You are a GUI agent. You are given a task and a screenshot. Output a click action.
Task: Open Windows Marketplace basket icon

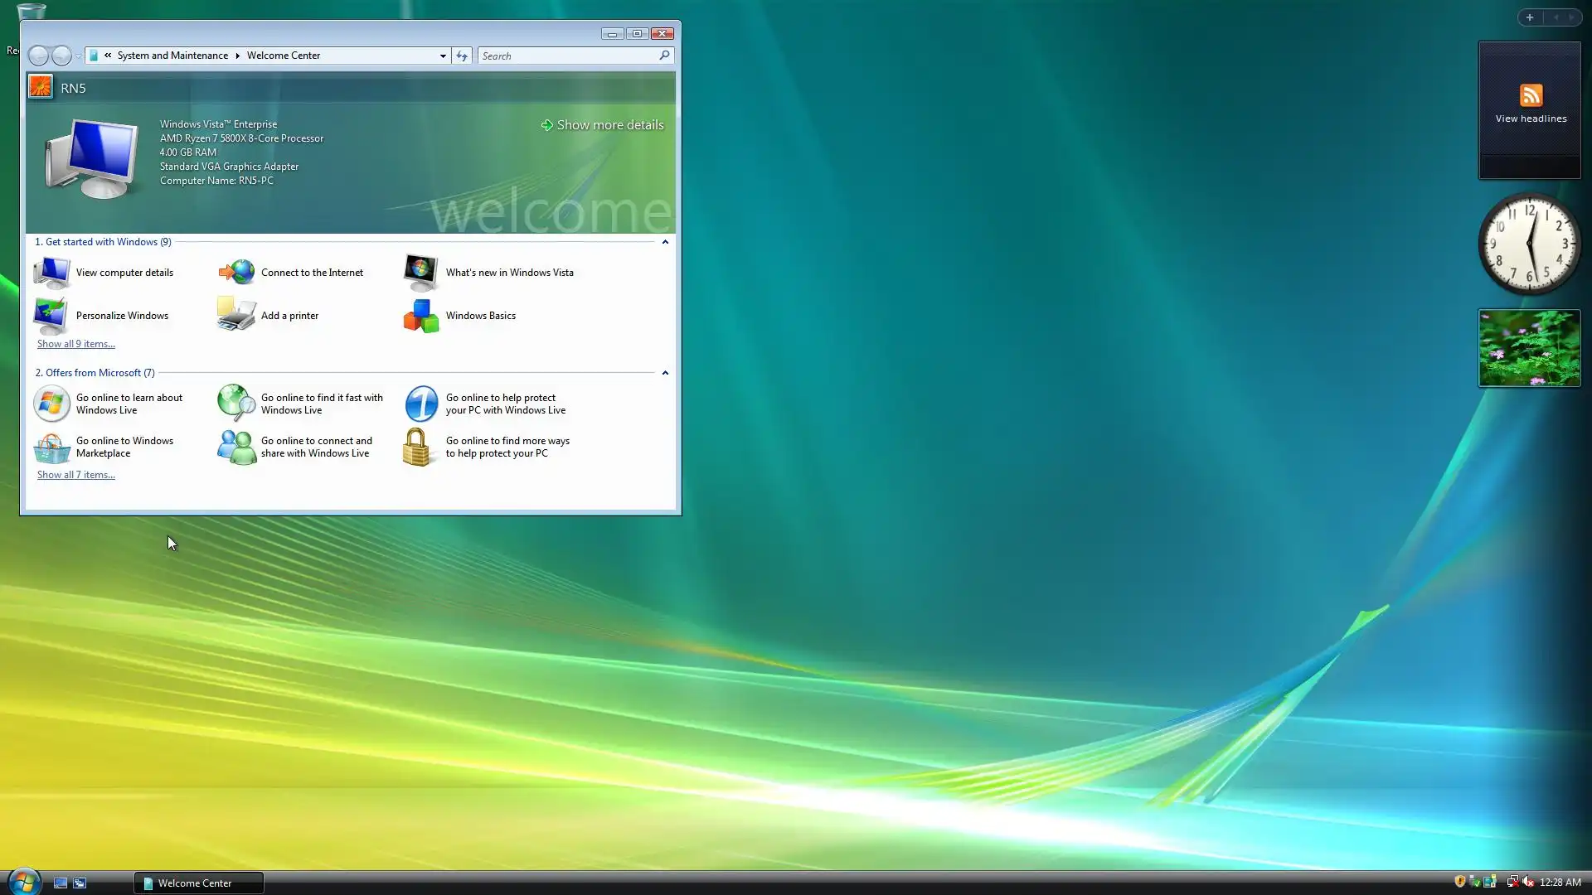pos(51,447)
